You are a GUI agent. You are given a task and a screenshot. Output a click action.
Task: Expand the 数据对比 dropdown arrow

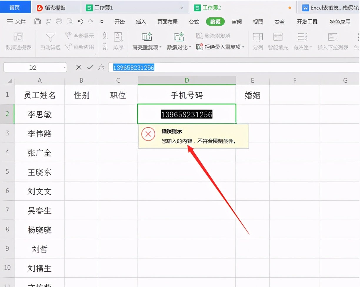pyautogui.click(x=190, y=47)
